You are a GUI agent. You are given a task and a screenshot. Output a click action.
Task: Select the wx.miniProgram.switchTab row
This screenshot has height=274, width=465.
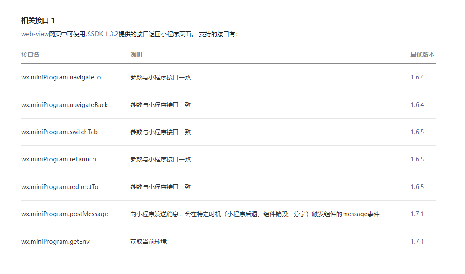pyautogui.click(x=60, y=132)
